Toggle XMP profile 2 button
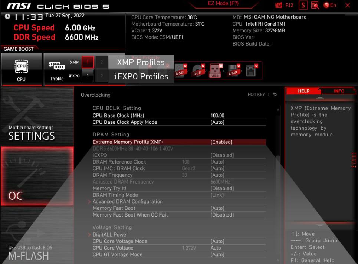Image resolution: width=358 pixels, height=264 pixels. point(101,62)
